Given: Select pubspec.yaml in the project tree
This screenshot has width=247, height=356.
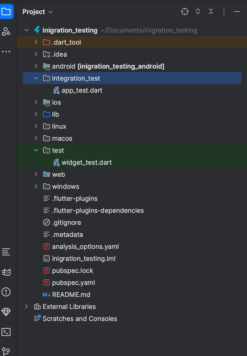Looking at the screenshot, I should pos(73,282).
